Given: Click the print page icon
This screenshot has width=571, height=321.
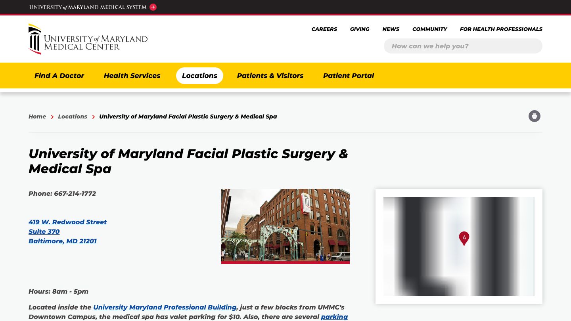Looking at the screenshot, I should (x=535, y=116).
